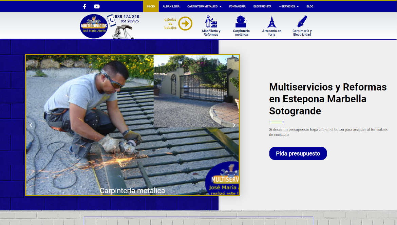
Task: Click the Carpintería metálica slide caption
Action: coord(132,191)
